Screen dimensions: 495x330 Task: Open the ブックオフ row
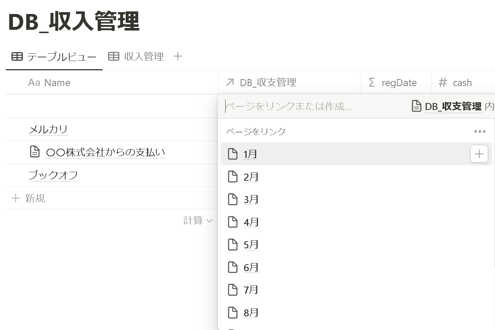53,175
